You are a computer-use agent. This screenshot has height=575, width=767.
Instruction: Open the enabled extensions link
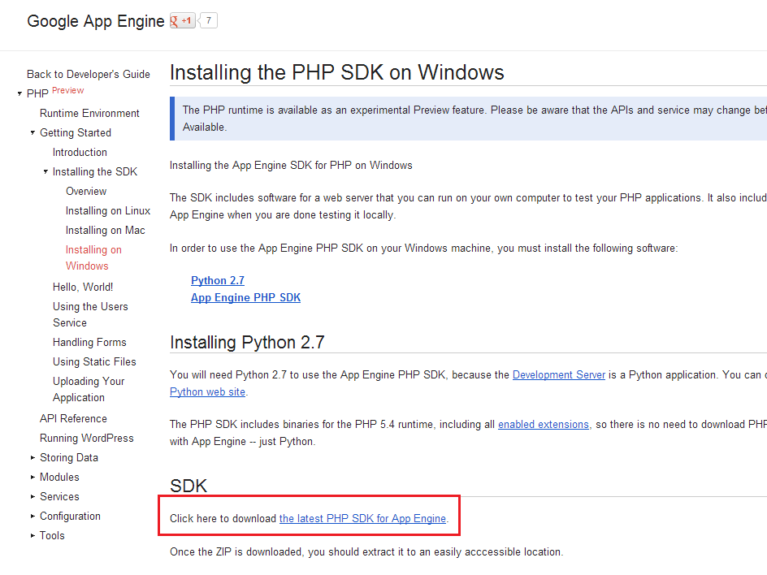(x=544, y=425)
